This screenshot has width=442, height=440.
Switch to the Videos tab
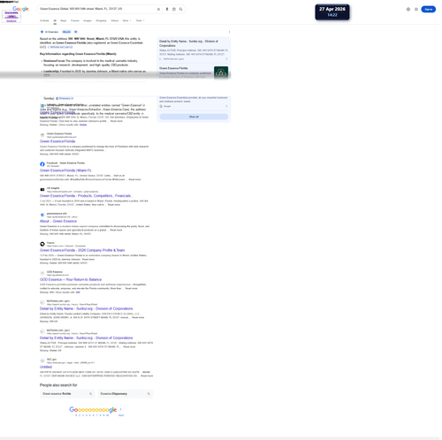[115, 20]
